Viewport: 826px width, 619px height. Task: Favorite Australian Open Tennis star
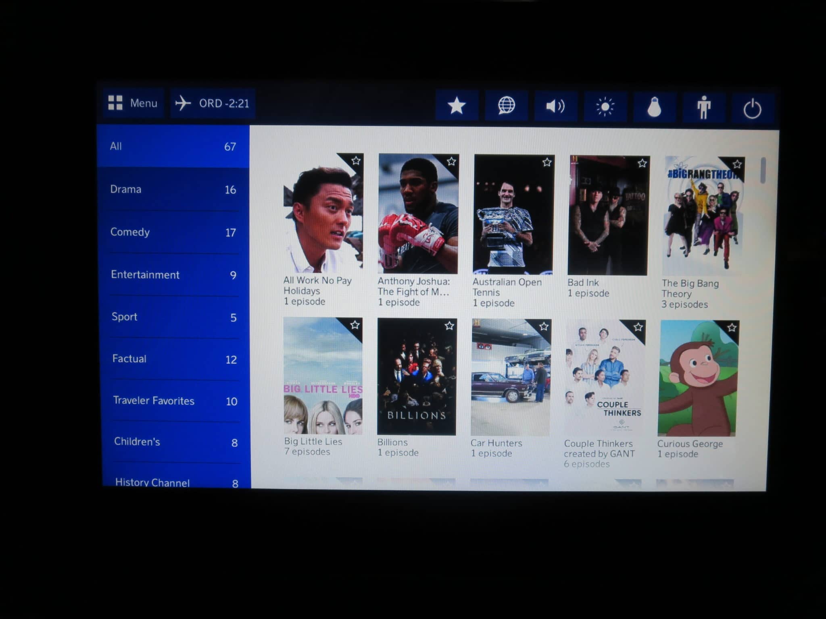point(547,162)
